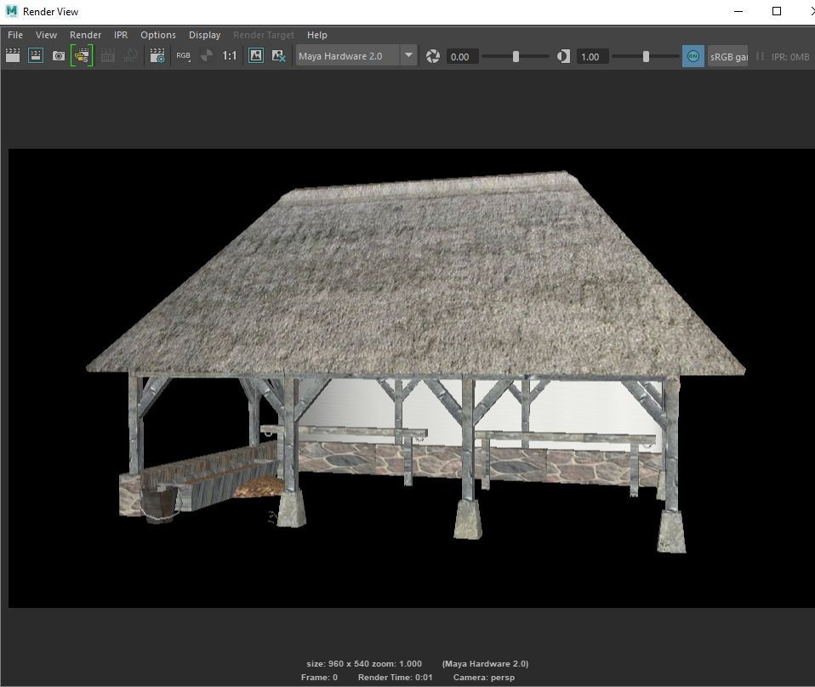Click the camera Snapshot icon
Viewport: 815px width, 687px height.
pyautogui.click(x=59, y=56)
